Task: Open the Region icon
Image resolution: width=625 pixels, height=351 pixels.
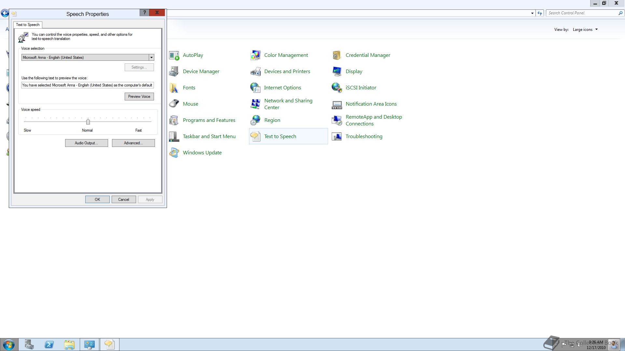Action: point(256,120)
